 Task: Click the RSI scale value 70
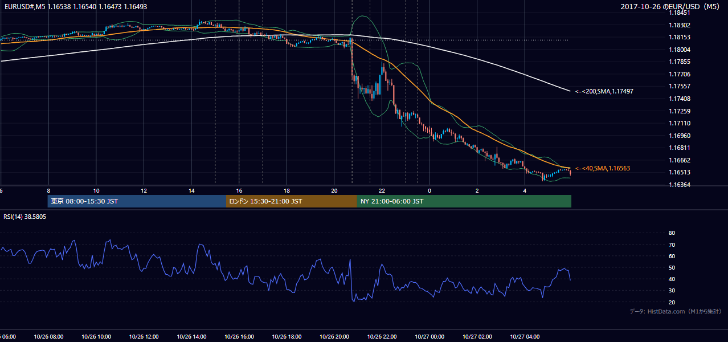[x=672, y=245]
